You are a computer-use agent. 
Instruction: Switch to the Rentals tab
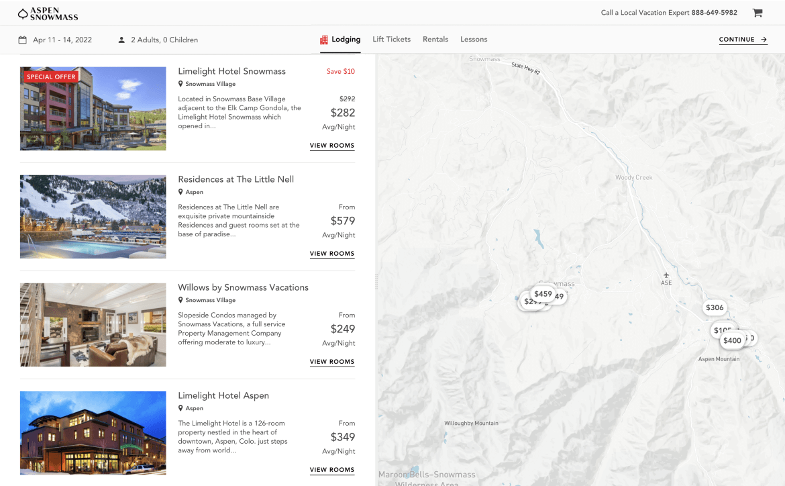click(x=435, y=40)
